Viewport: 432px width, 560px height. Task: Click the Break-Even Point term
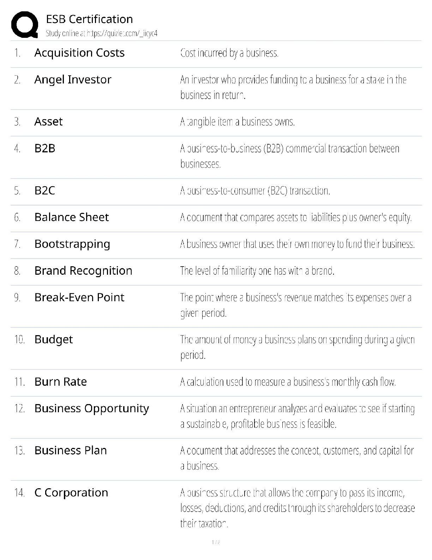[79, 297]
